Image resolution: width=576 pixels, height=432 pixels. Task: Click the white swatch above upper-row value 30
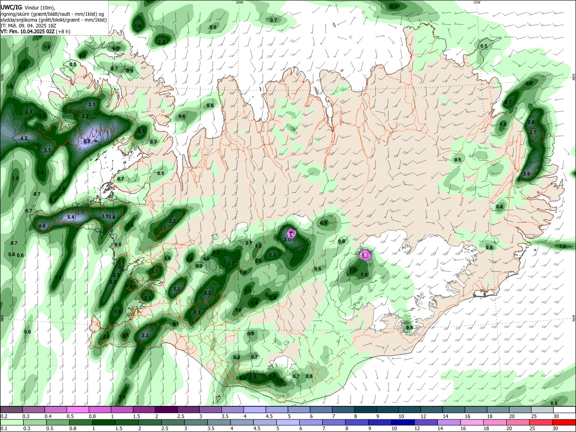(565, 409)
